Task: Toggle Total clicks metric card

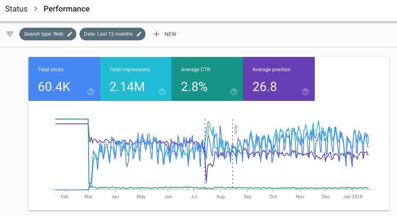Action: (64, 79)
